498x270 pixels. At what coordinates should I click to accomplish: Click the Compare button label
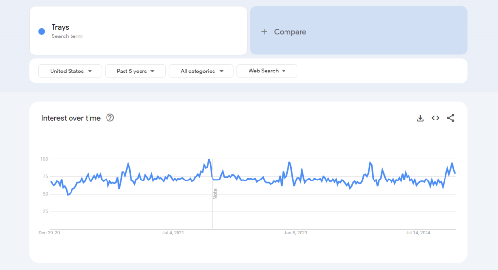click(290, 32)
